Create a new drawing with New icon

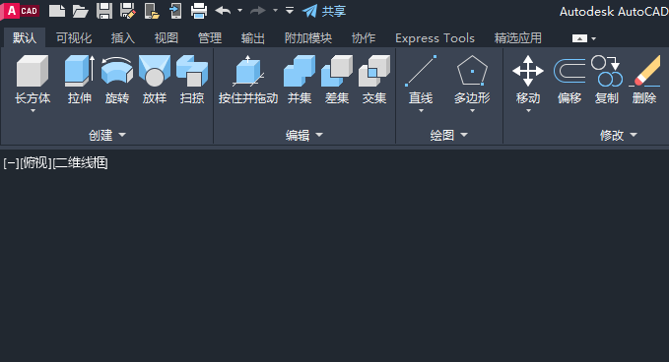[57, 11]
